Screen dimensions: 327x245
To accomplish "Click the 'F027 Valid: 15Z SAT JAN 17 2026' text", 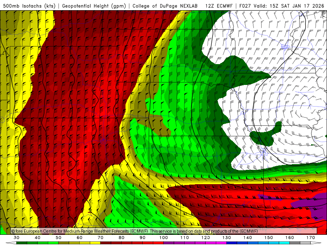I will (282, 6).
